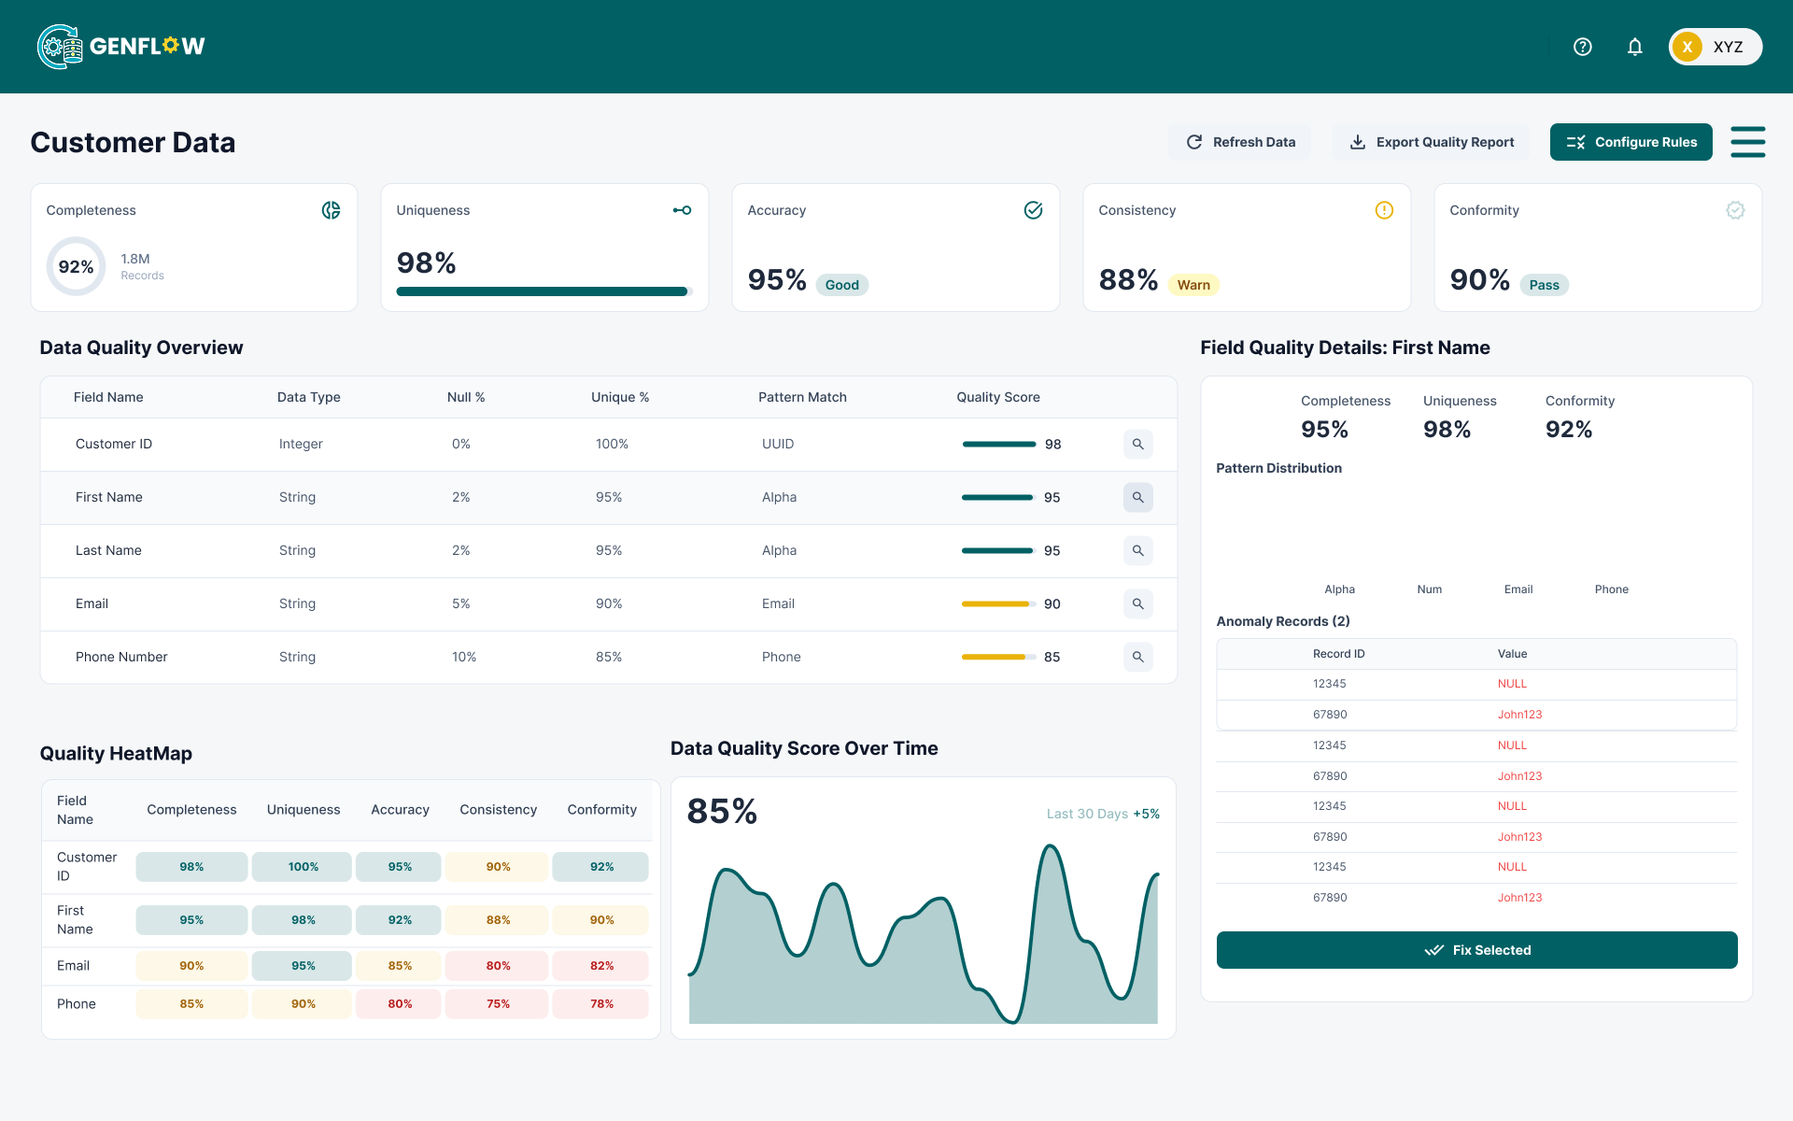
Task: Click the Unique % column header
Action: pos(619,397)
